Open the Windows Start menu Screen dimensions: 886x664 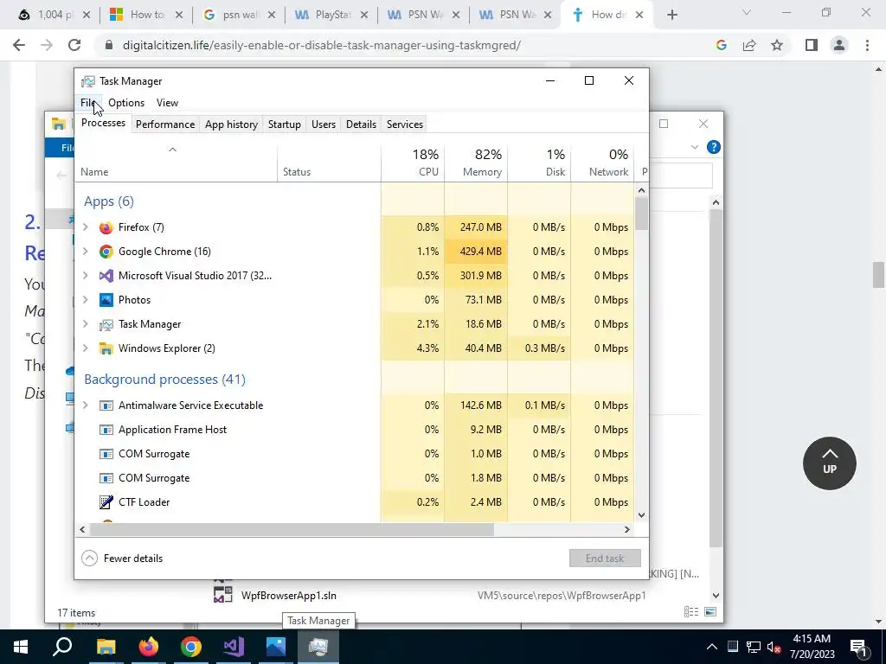tap(21, 647)
